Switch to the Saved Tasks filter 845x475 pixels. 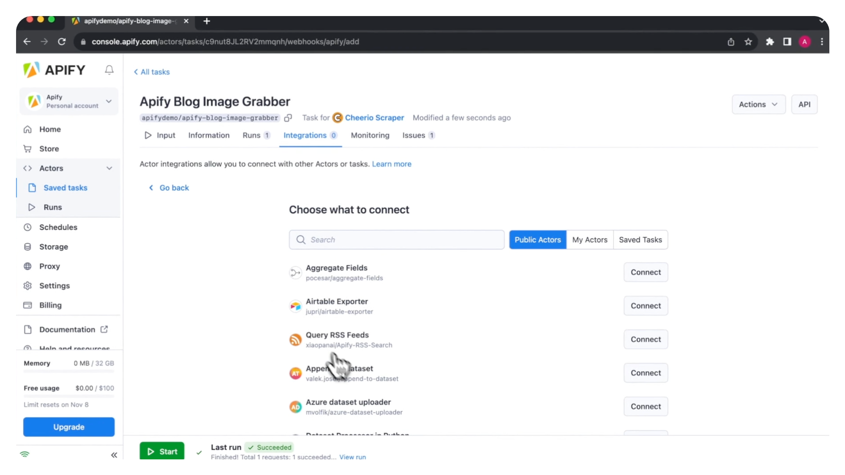point(640,240)
